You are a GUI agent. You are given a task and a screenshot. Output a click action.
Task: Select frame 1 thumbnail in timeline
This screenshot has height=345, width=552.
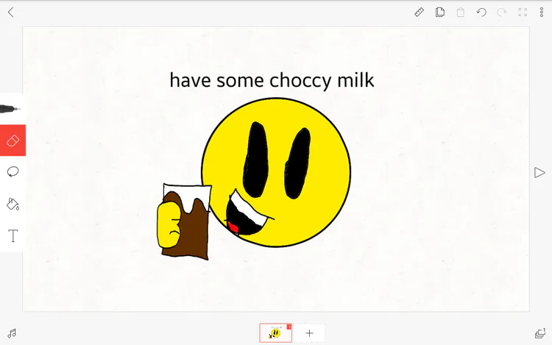(x=276, y=332)
